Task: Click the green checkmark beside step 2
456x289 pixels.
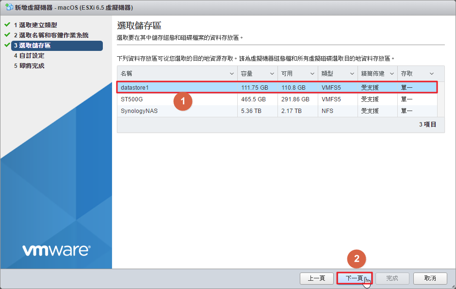Action: [7, 34]
